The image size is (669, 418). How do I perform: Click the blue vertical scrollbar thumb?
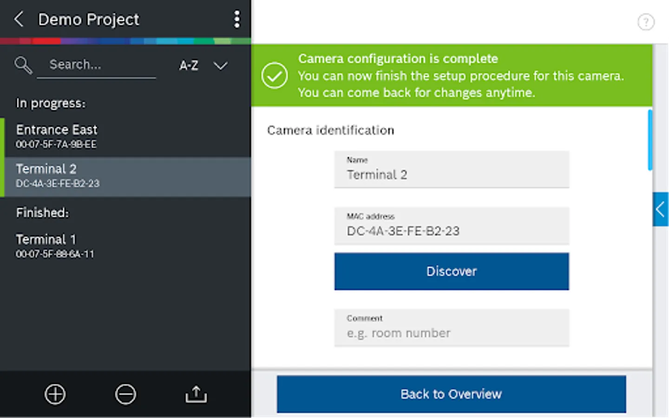(x=650, y=140)
